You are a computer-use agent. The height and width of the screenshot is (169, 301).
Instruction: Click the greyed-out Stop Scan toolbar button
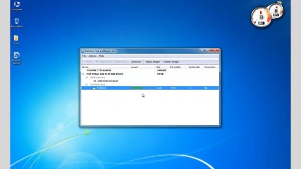pyautogui.click(x=105, y=61)
